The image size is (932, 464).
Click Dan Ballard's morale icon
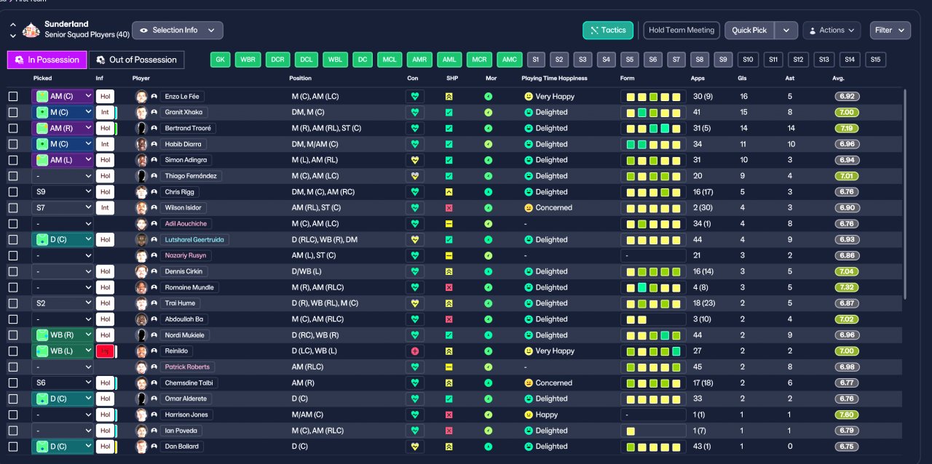(x=488, y=447)
